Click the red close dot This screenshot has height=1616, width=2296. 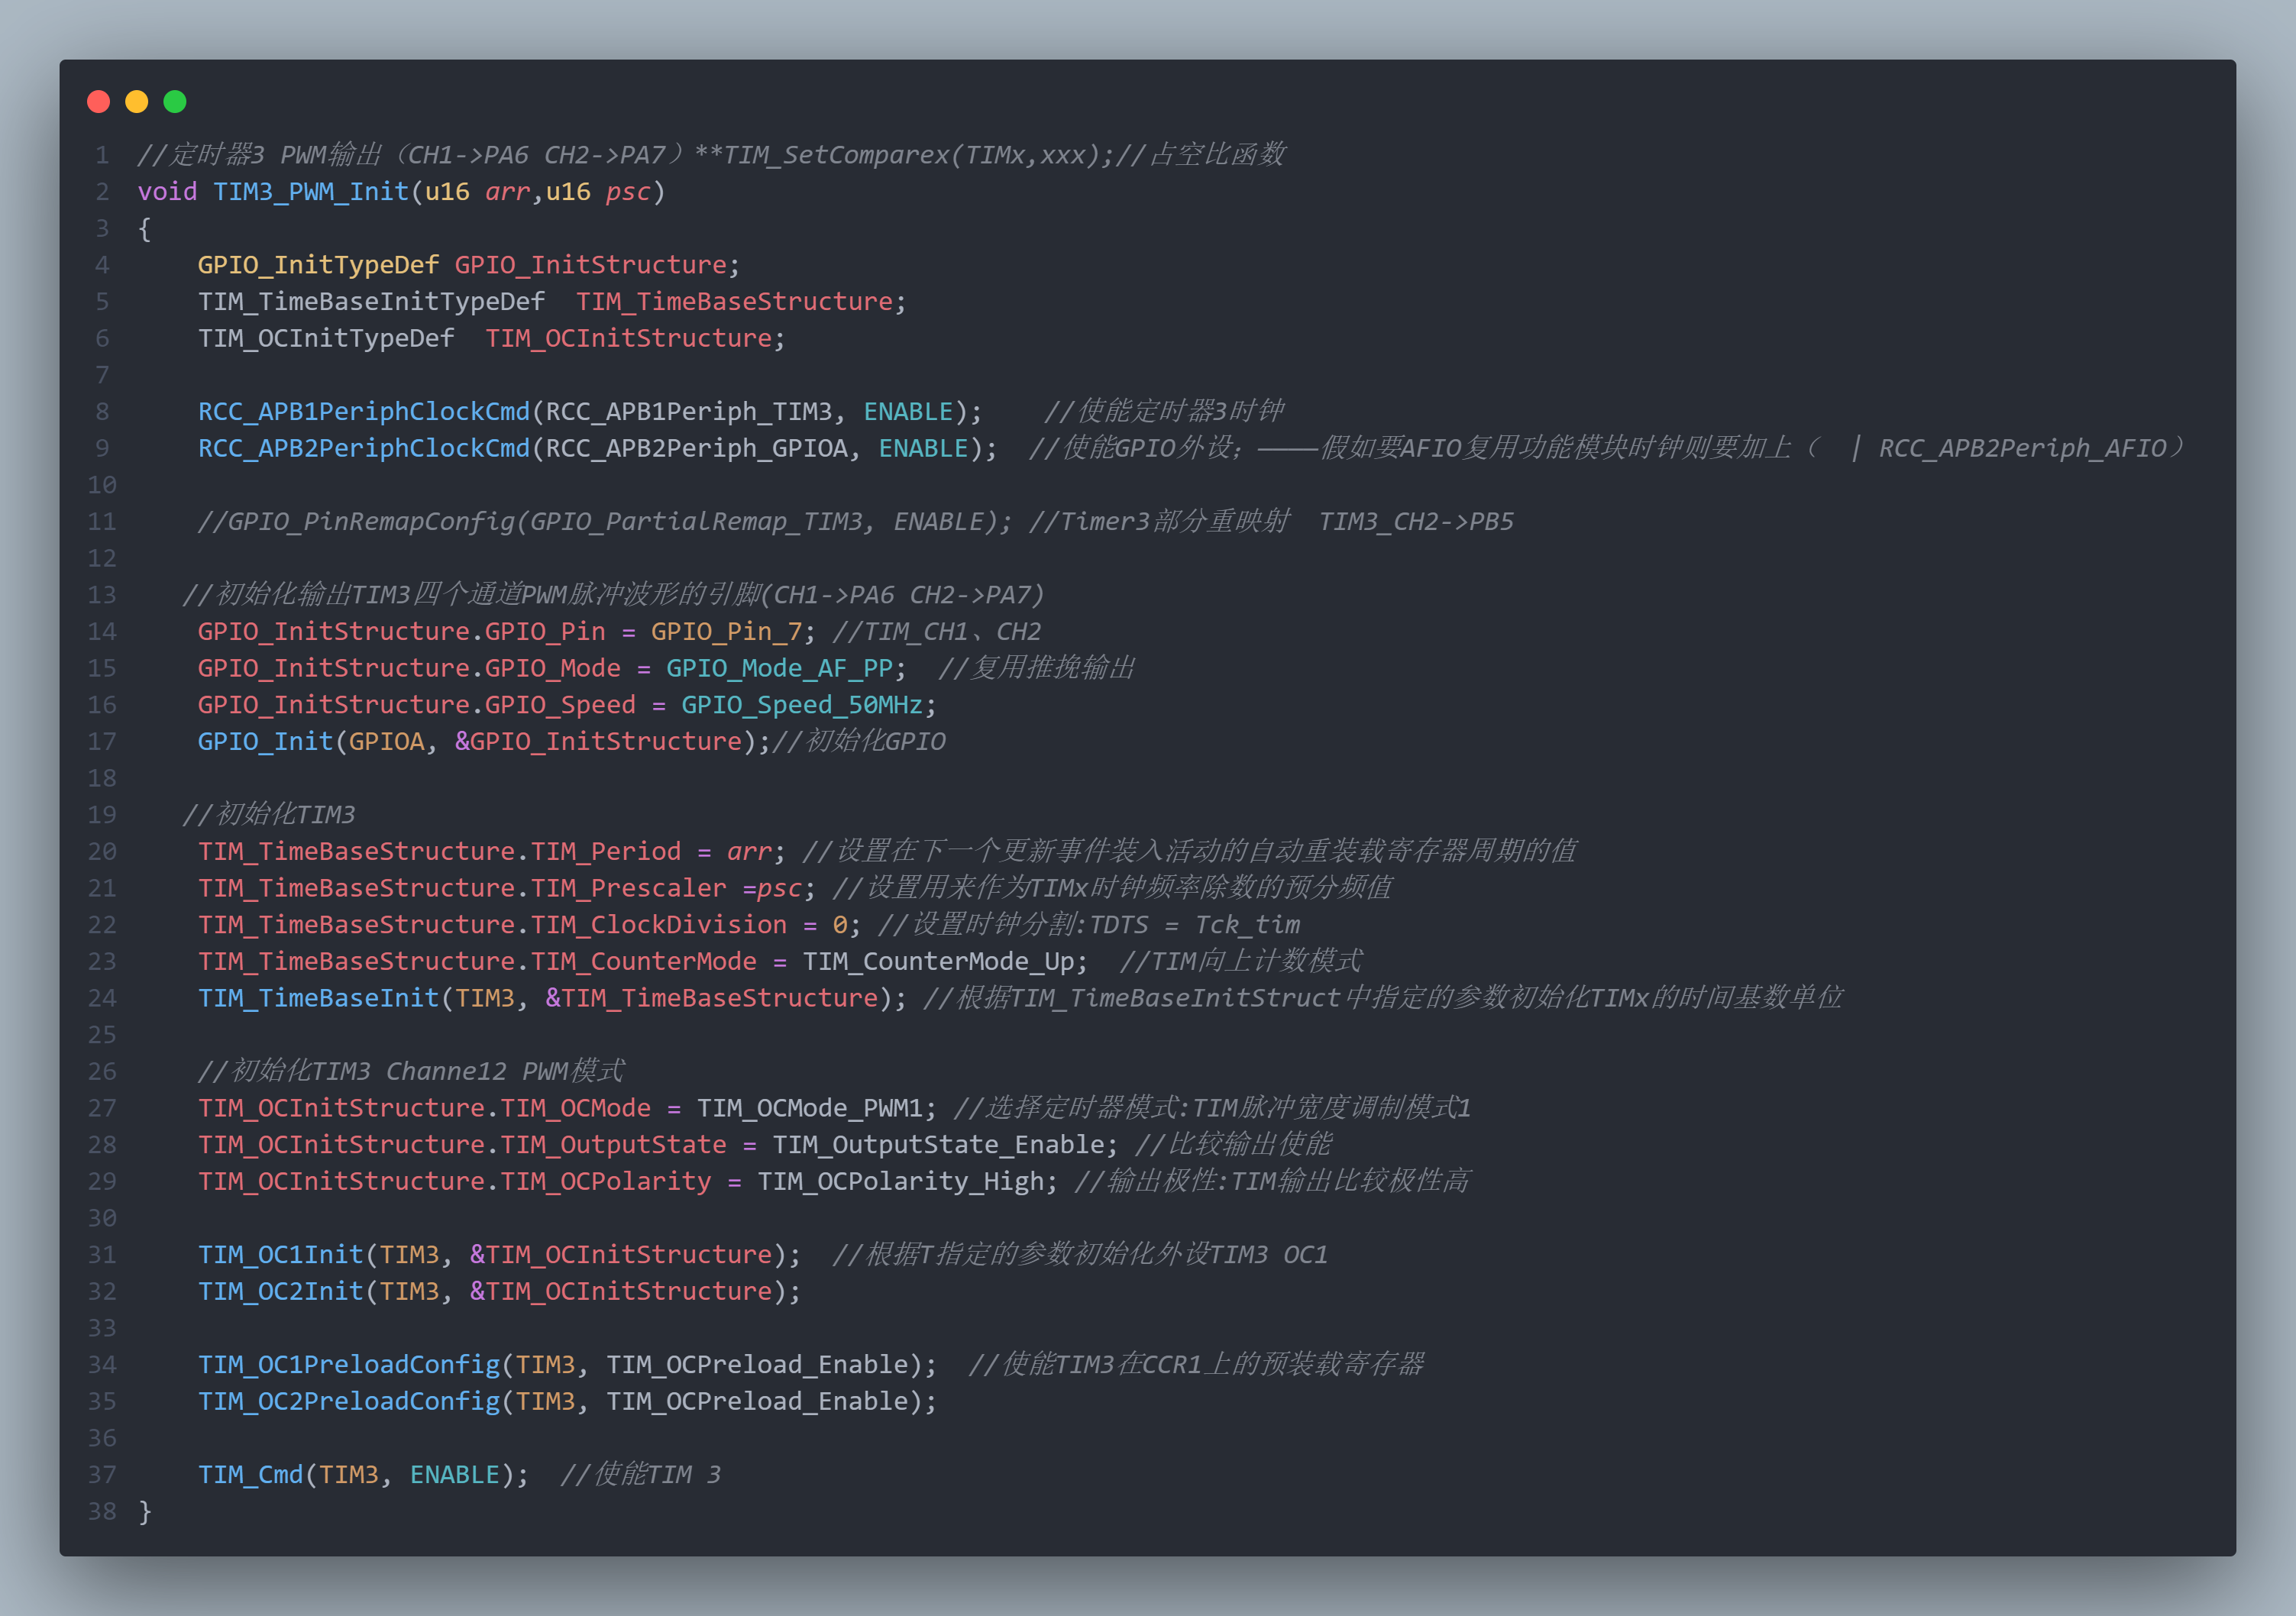[x=98, y=101]
